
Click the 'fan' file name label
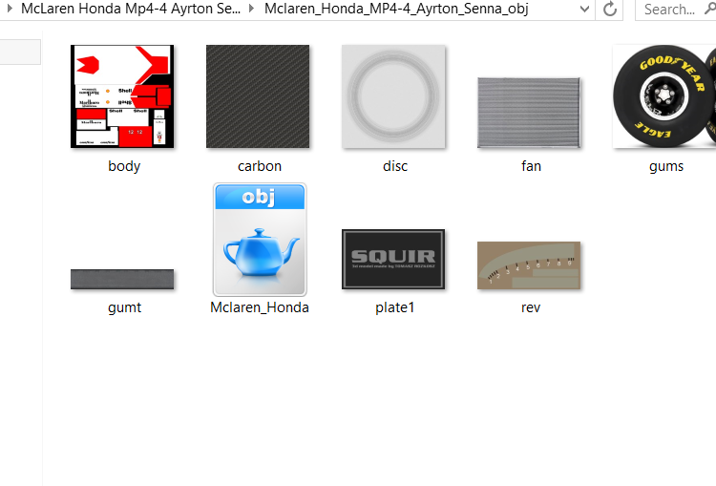531,166
